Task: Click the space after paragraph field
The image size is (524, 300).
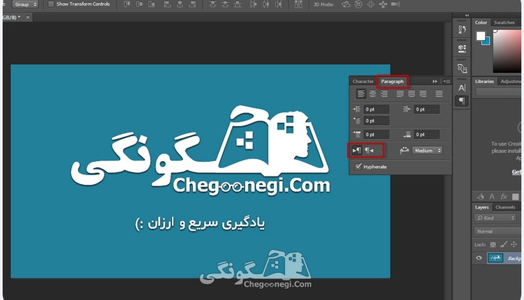Action: tap(427, 135)
